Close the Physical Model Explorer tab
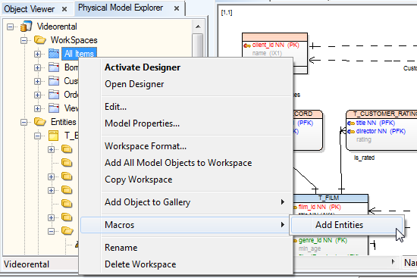The image size is (417, 278). (177, 8)
